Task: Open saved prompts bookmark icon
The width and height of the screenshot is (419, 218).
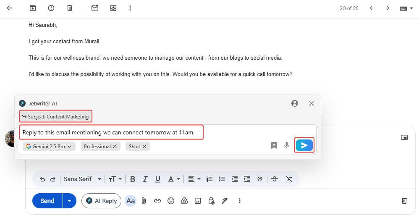Action: tap(274, 145)
